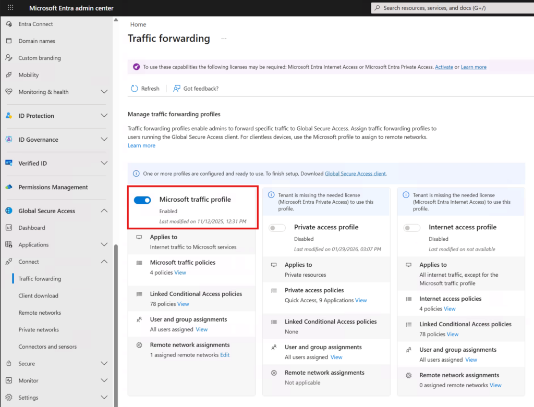Image resolution: width=534 pixels, height=407 pixels.
Task: Click Edit for remote network assignments
Action: tap(225, 355)
